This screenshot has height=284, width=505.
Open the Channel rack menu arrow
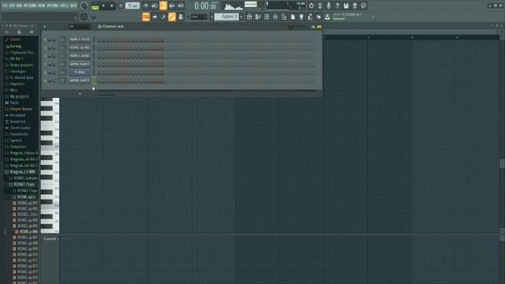45,26
